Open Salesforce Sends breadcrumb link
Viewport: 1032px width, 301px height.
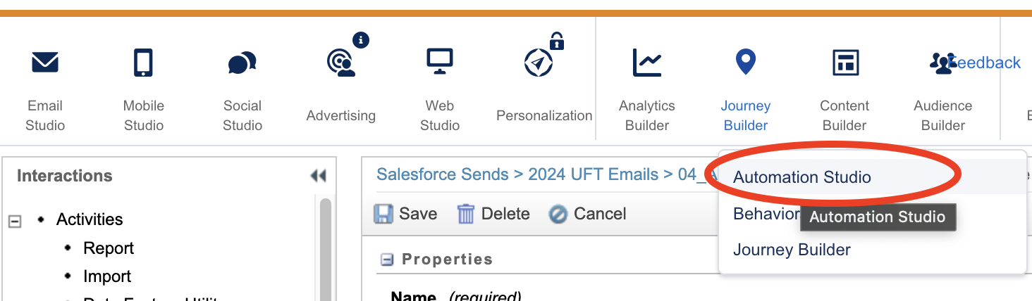coord(442,174)
